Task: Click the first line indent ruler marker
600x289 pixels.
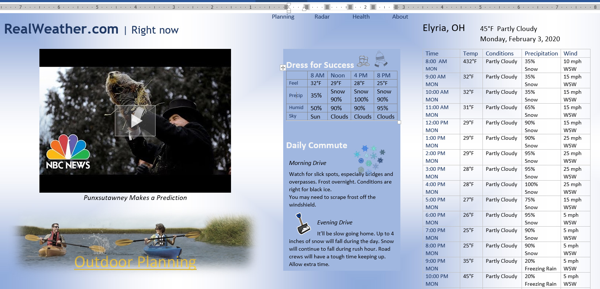Action: [289, 5]
